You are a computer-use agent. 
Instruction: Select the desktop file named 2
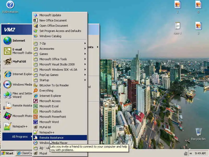[198, 28]
